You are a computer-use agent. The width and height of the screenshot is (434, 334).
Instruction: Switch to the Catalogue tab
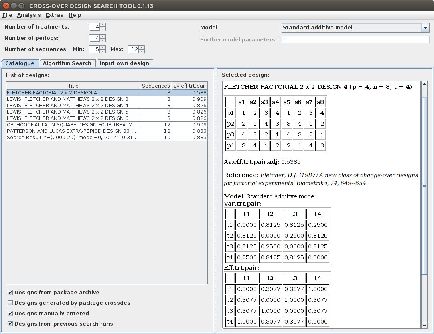(20, 63)
